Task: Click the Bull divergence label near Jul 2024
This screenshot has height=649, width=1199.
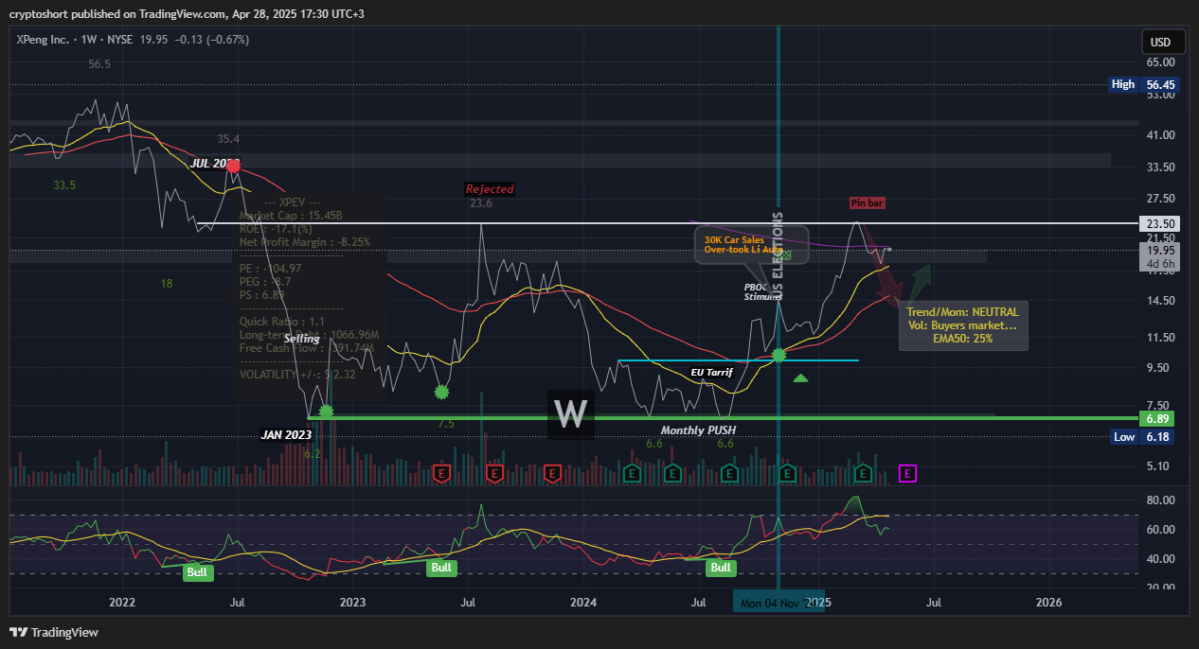Action: click(x=722, y=568)
